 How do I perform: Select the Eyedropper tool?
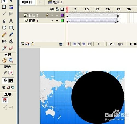4,48
